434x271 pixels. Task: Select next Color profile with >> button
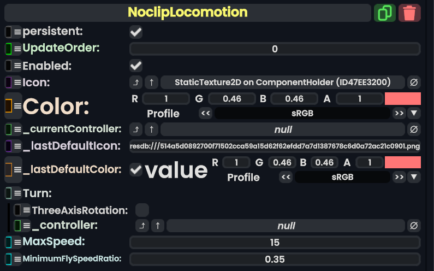[399, 113]
